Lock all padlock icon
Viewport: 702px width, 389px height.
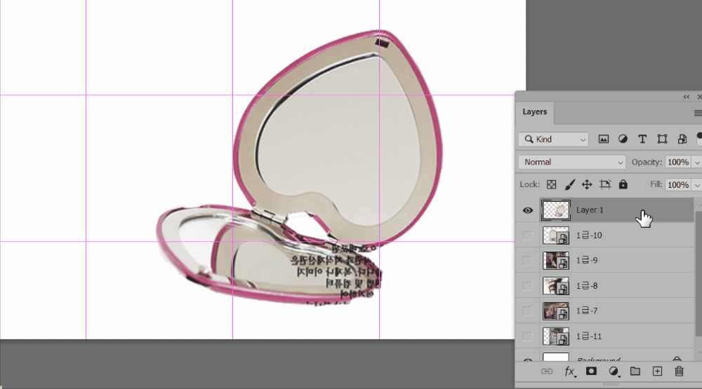coord(623,184)
